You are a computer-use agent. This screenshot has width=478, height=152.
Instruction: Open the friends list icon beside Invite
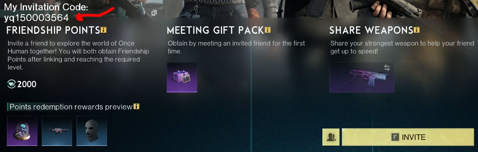coord(331,137)
